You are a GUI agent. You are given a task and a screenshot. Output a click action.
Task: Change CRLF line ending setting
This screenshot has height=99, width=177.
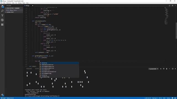point(164,98)
